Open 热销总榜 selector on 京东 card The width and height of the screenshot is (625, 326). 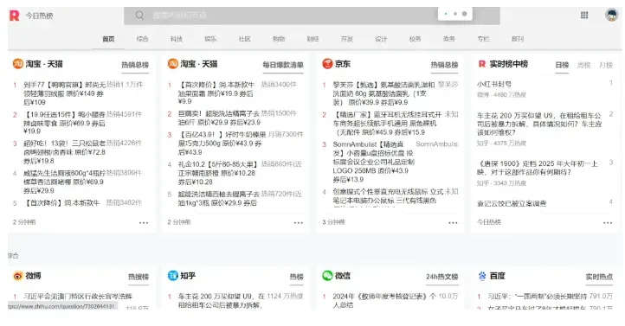[444, 65]
